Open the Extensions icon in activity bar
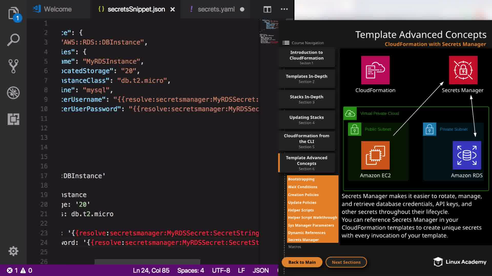This screenshot has height=276, width=492. point(13,119)
